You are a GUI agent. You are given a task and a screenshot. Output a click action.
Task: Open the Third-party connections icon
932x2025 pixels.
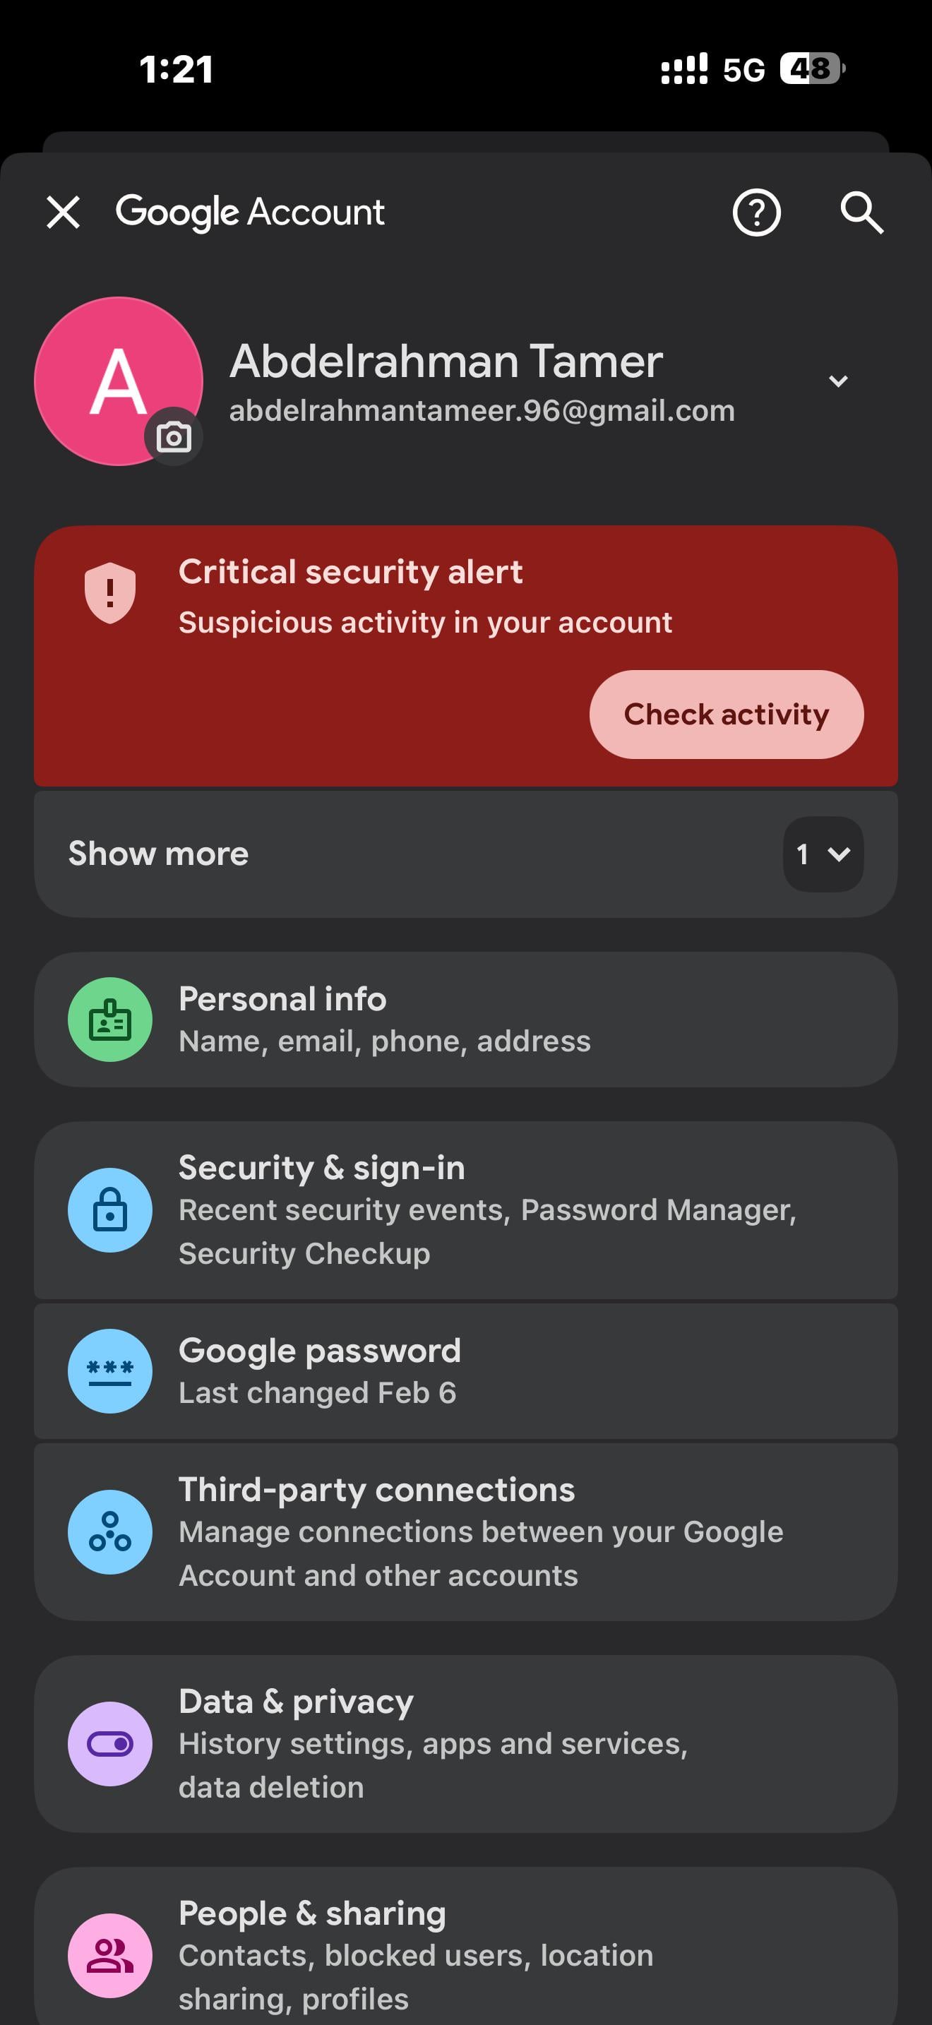[110, 1532]
